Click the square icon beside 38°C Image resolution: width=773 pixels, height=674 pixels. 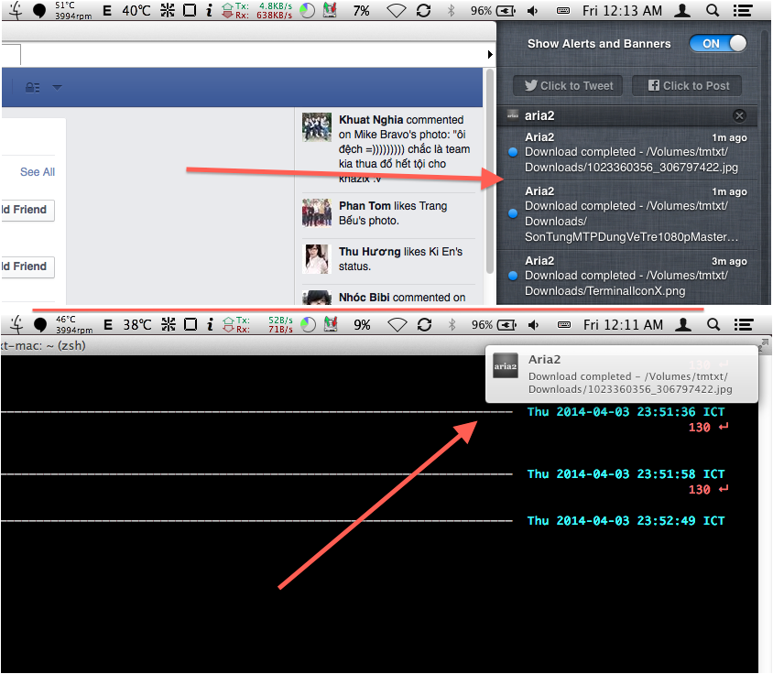(x=191, y=324)
